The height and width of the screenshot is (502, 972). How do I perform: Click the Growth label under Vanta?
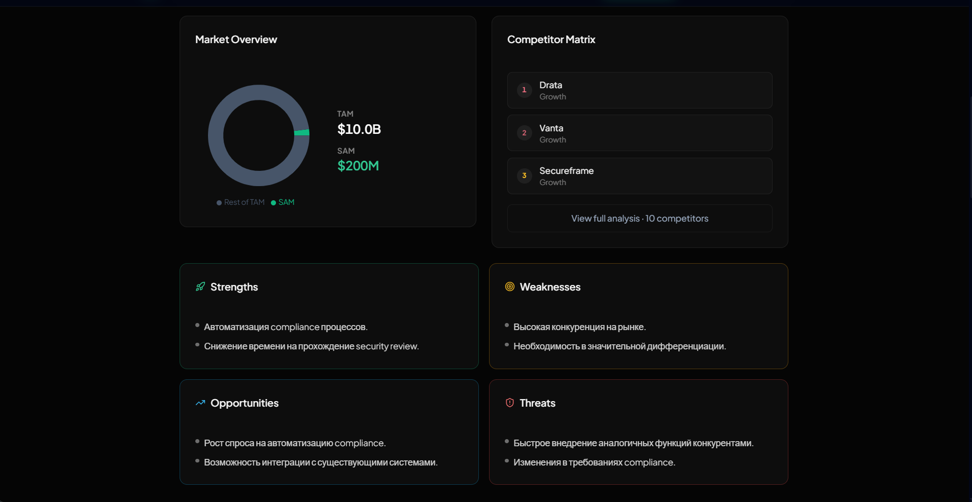point(552,140)
